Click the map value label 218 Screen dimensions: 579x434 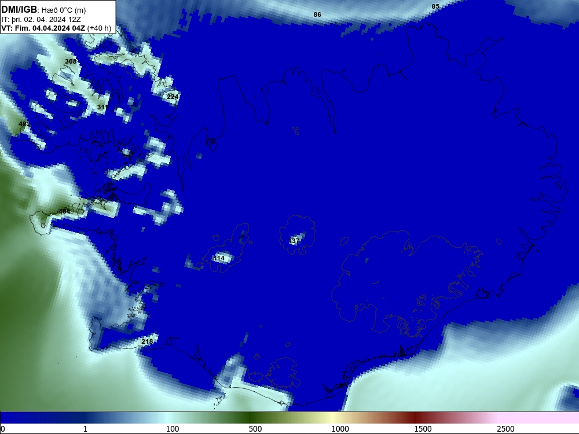pyautogui.click(x=147, y=341)
